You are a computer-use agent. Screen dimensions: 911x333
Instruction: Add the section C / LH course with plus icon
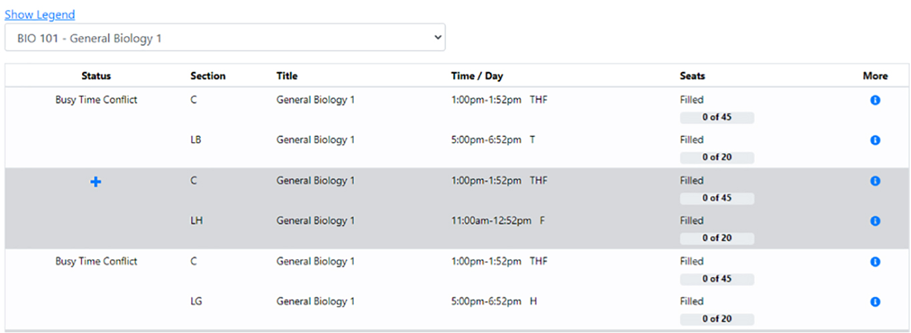coord(96,181)
